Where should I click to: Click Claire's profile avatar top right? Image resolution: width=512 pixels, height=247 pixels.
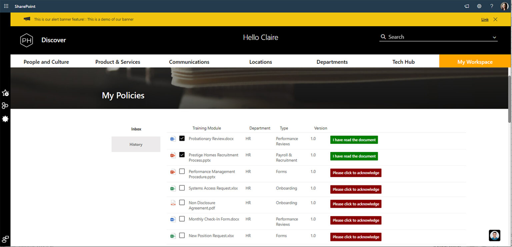click(504, 6)
